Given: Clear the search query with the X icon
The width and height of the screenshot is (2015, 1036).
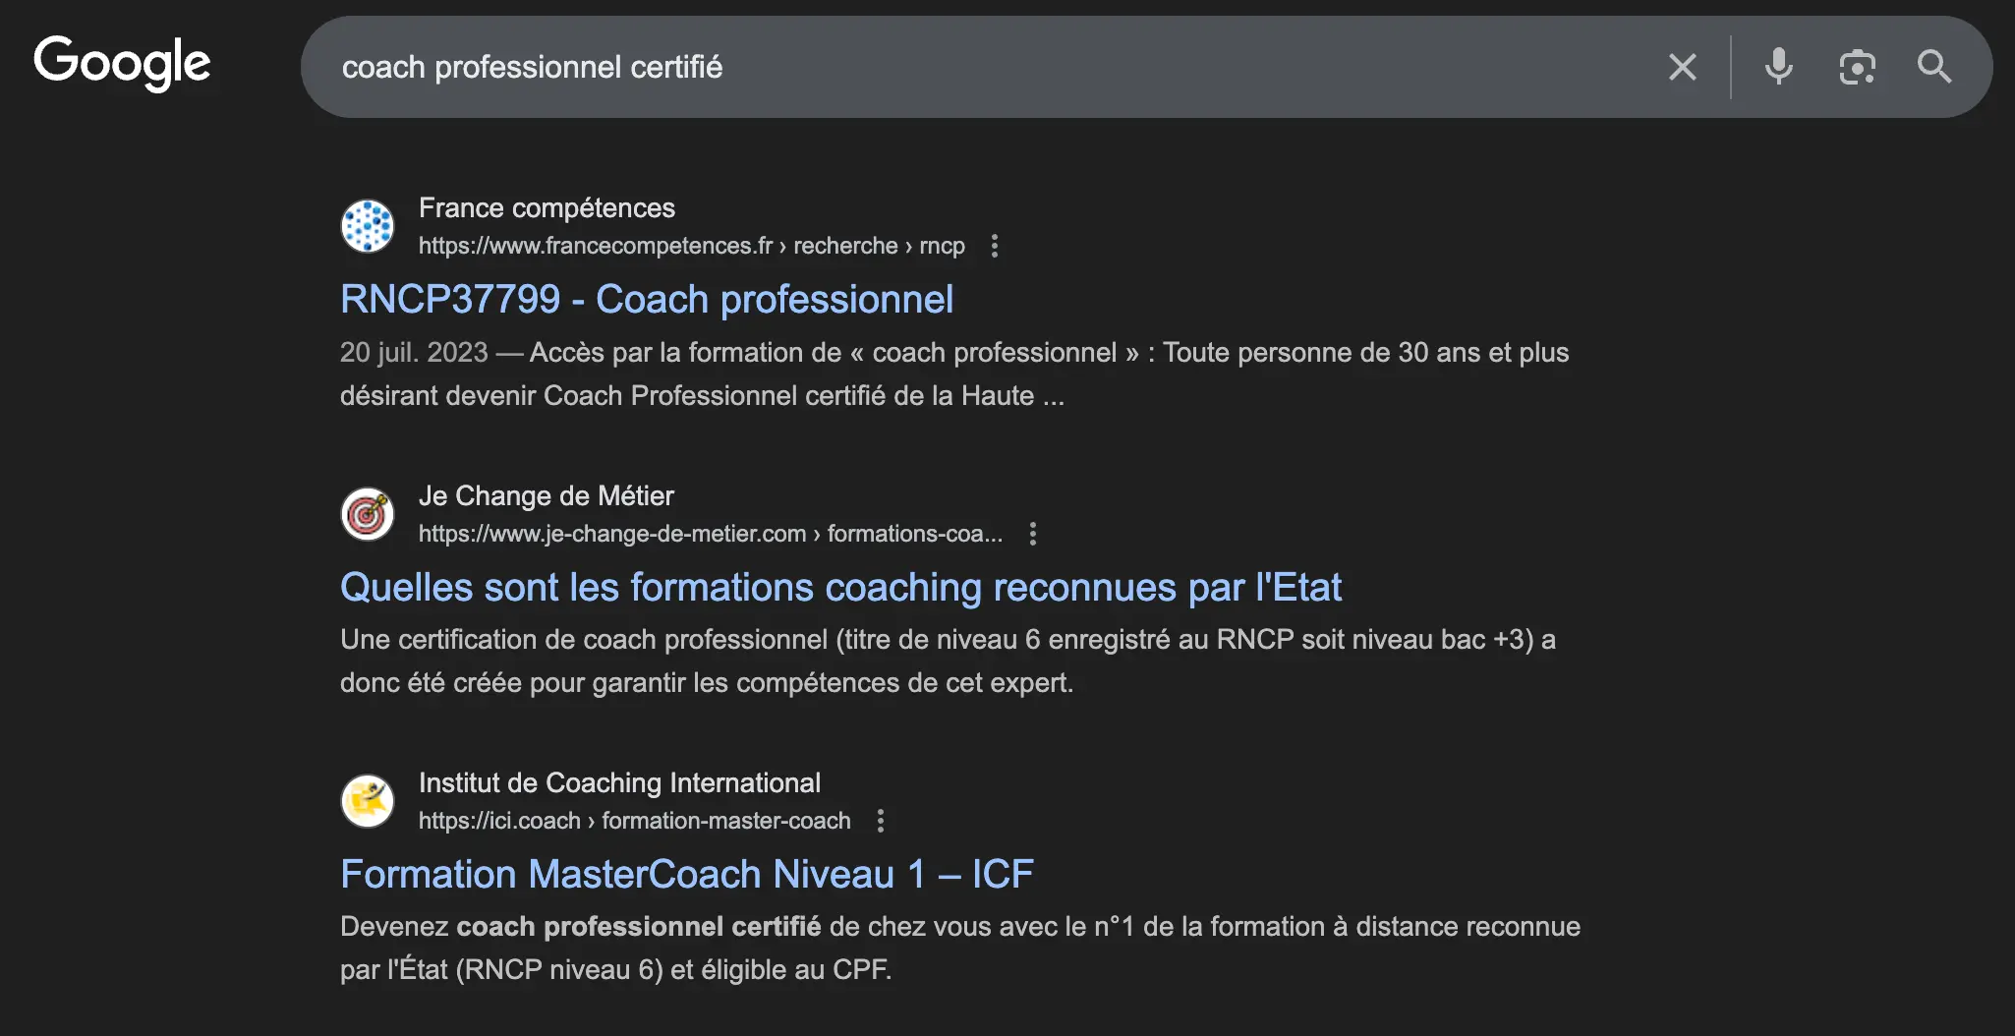Looking at the screenshot, I should (1682, 67).
